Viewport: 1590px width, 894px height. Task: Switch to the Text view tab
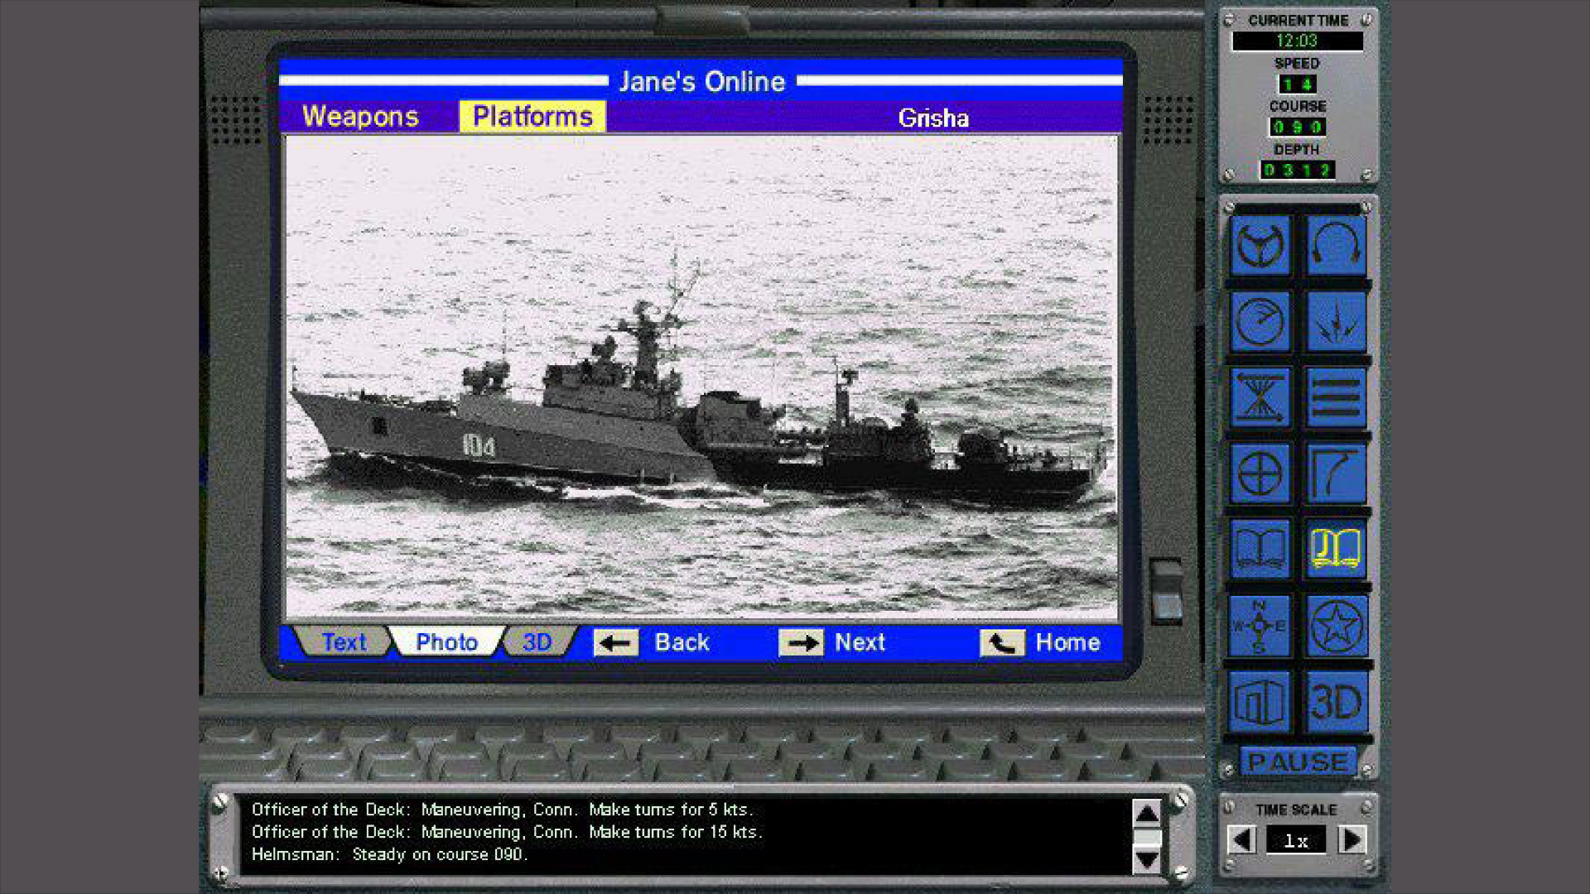tap(344, 642)
